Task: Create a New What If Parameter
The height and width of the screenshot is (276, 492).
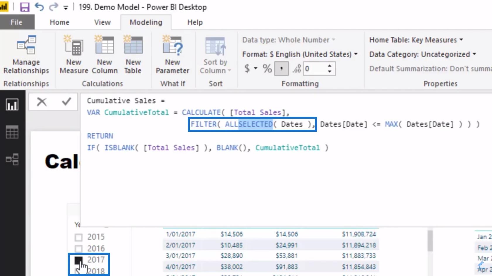Action: click(x=172, y=55)
